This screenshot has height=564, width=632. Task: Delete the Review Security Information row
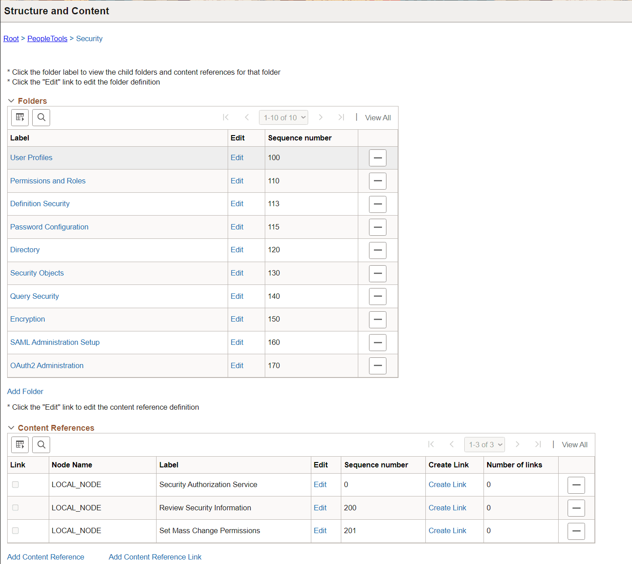[576, 508]
